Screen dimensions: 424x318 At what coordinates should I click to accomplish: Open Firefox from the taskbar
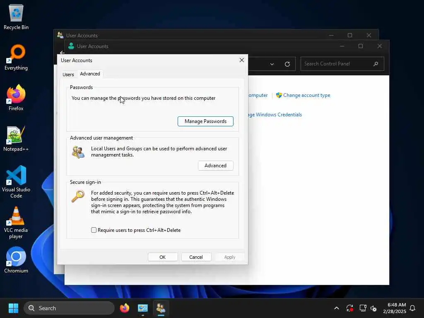124,308
